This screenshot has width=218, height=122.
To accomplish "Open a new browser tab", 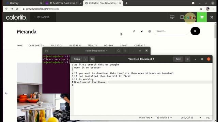I will [x=126, y=3].
